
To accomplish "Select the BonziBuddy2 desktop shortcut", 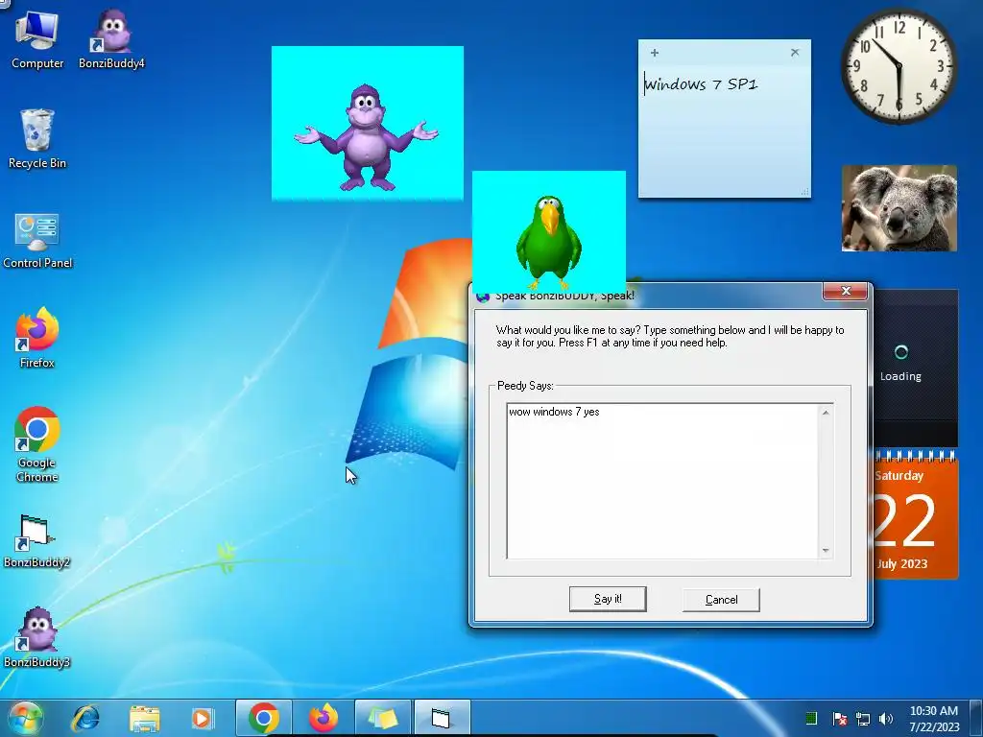I will 37,540.
